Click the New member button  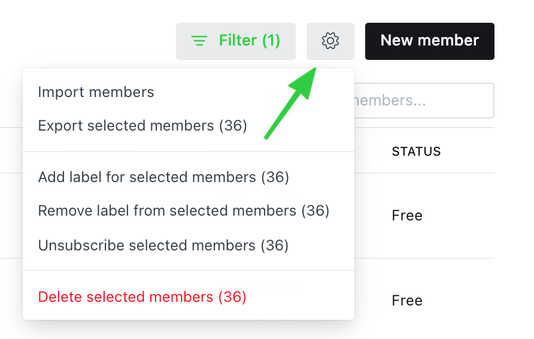coord(430,41)
